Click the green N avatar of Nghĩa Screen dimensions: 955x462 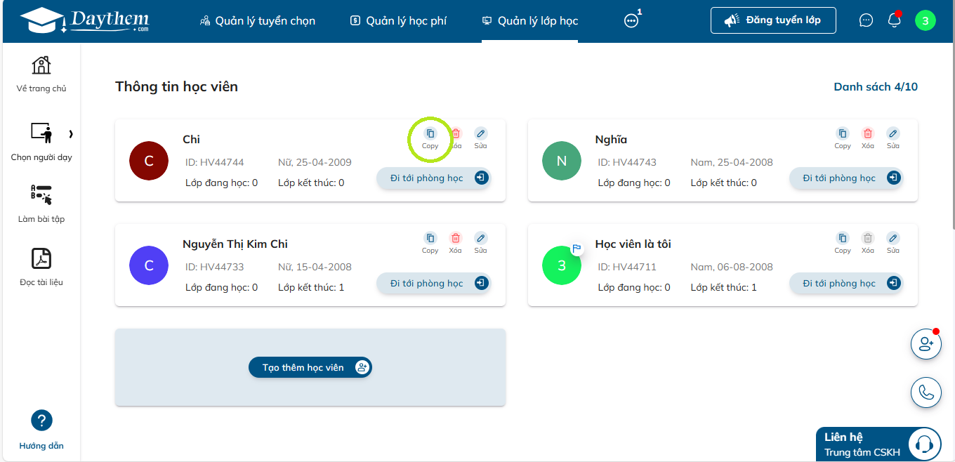(562, 161)
